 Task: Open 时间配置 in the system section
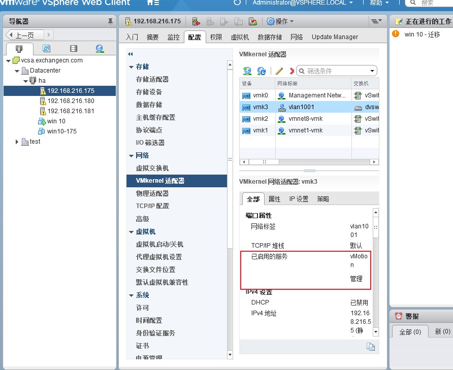coord(149,320)
